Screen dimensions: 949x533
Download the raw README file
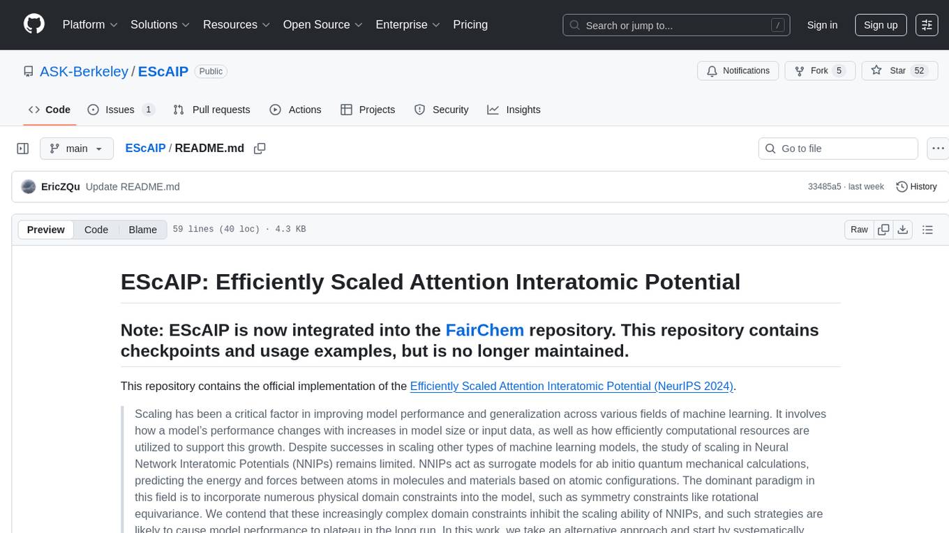click(x=902, y=230)
